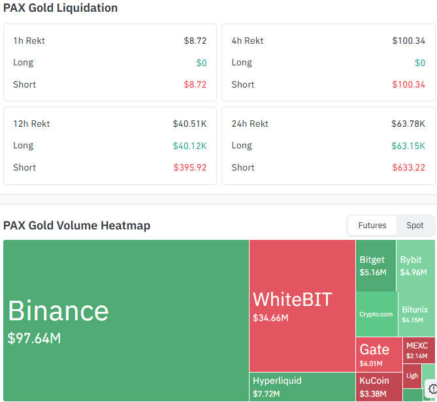Click the KuCoin $3.38M tile
Viewport: 437px width, 402px height.
click(x=379, y=387)
